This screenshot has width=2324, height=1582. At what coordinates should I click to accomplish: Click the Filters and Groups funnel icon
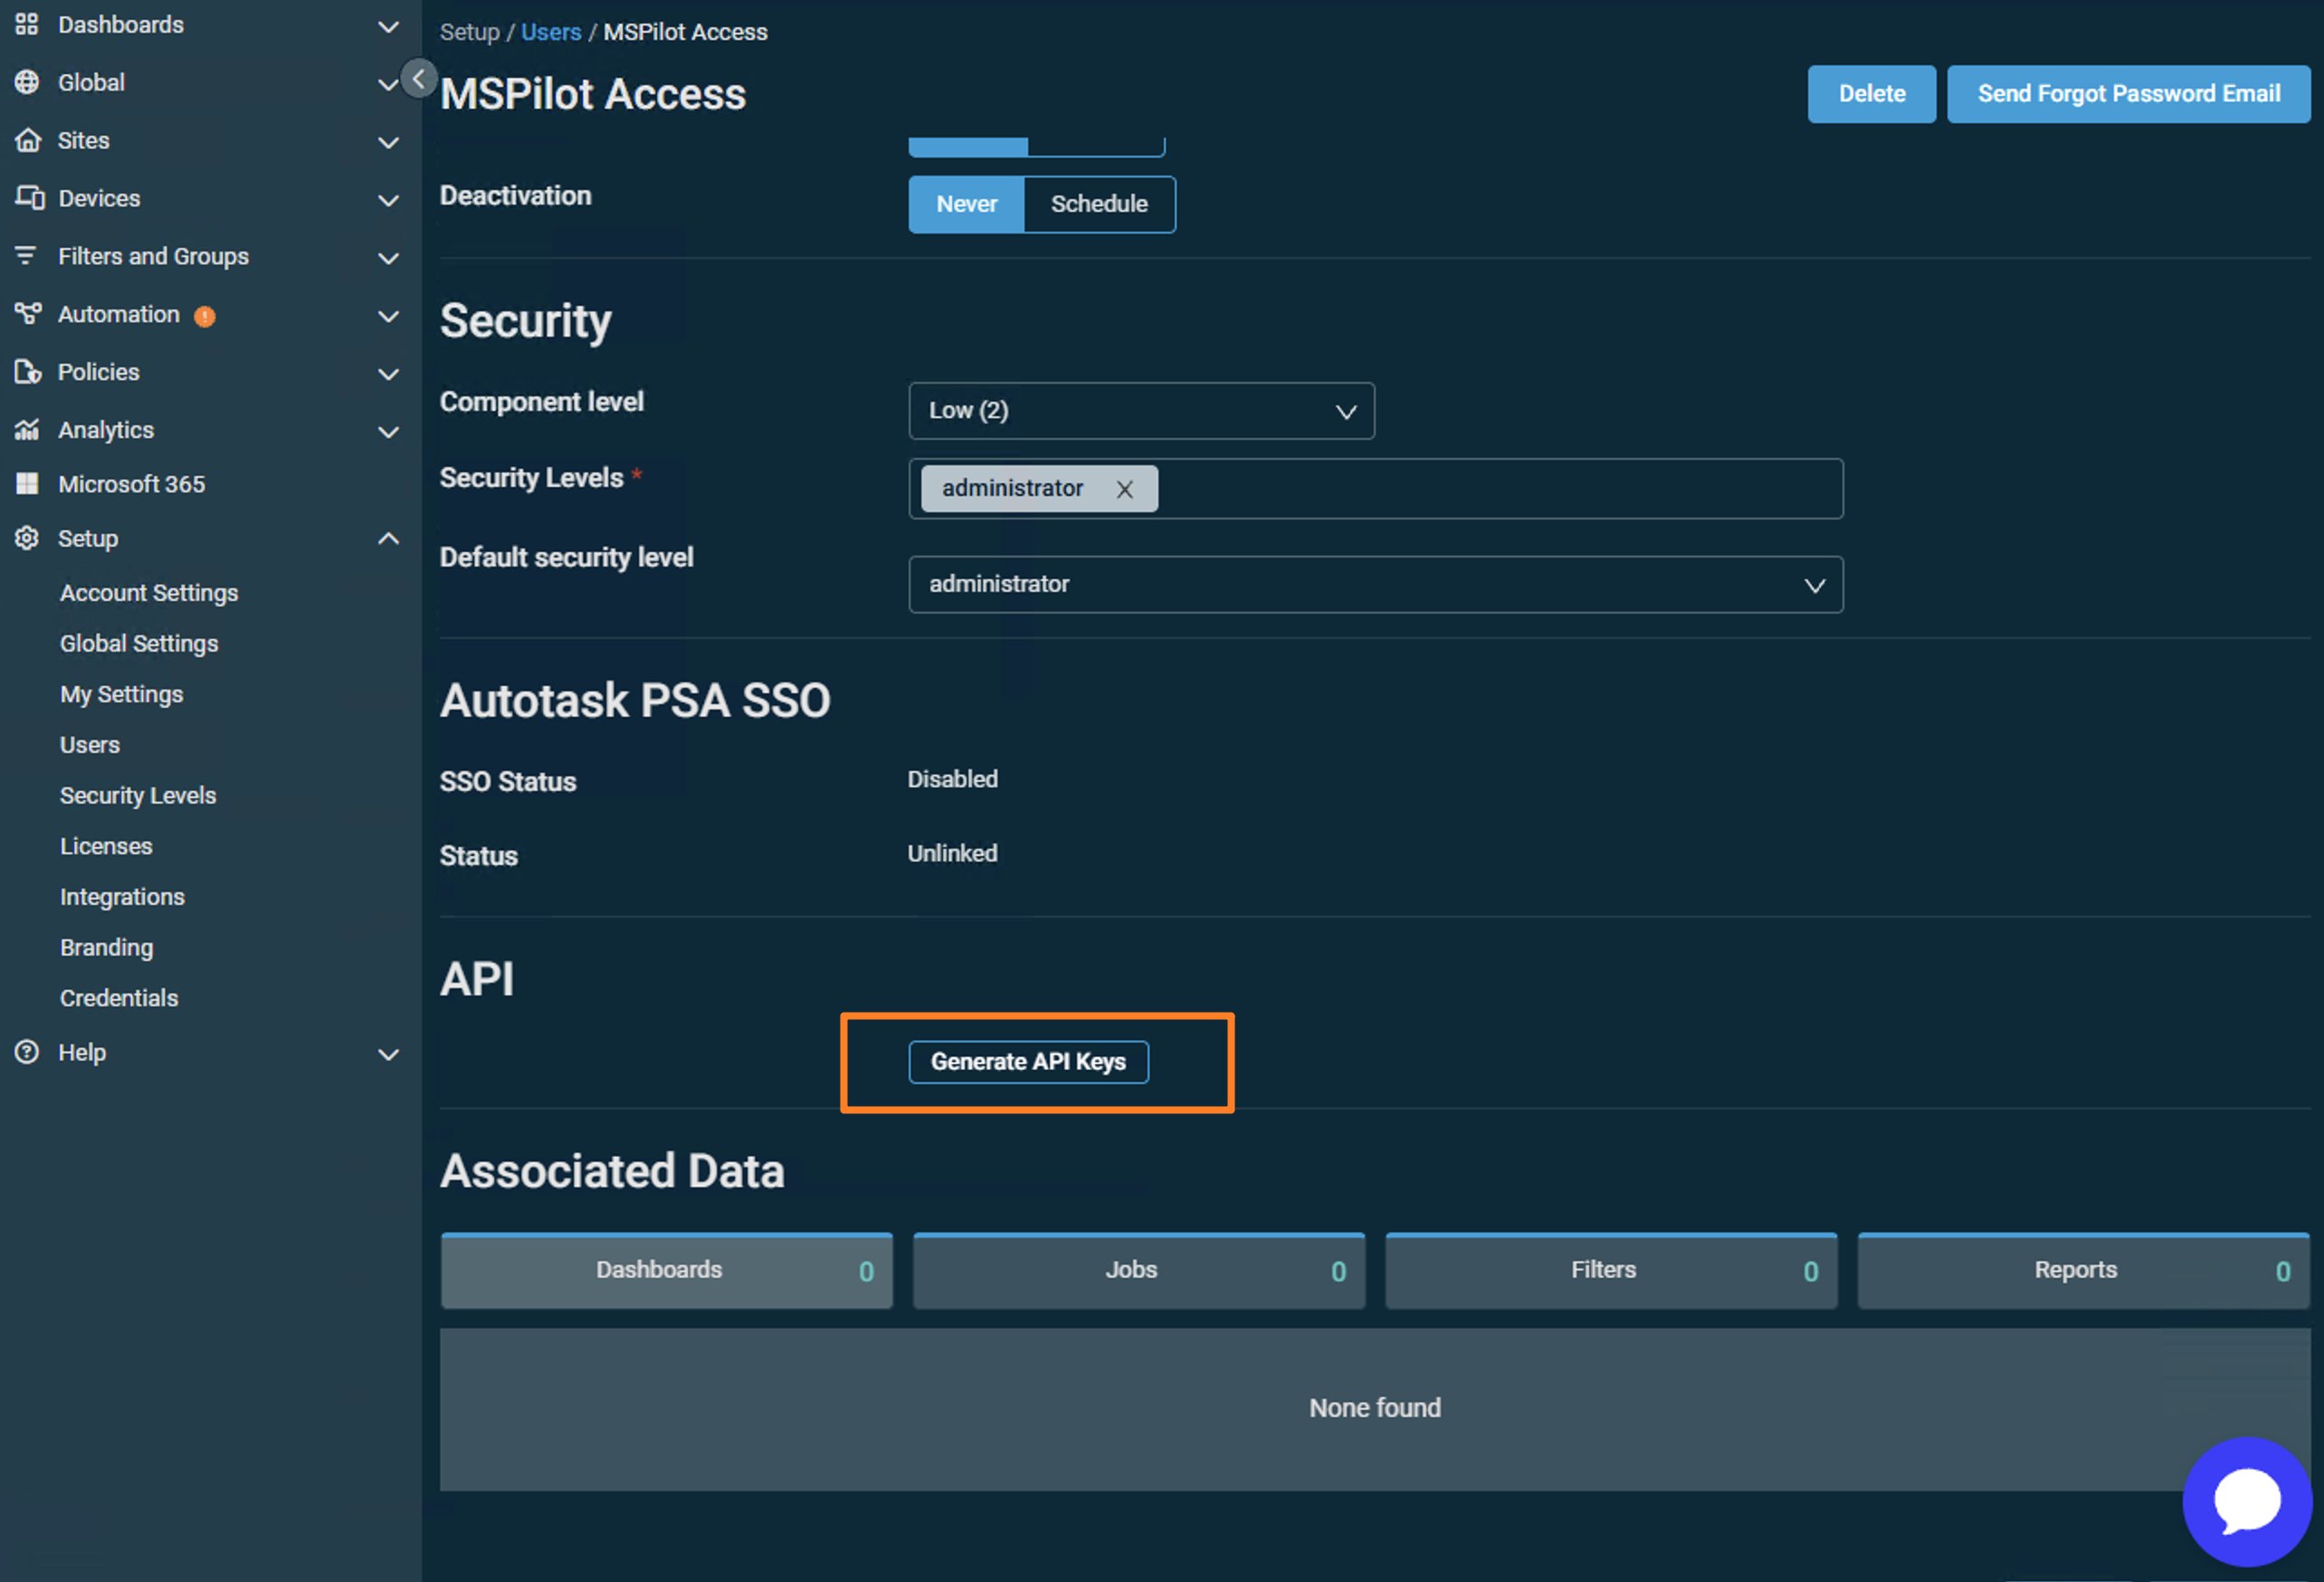[x=26, y=256]
